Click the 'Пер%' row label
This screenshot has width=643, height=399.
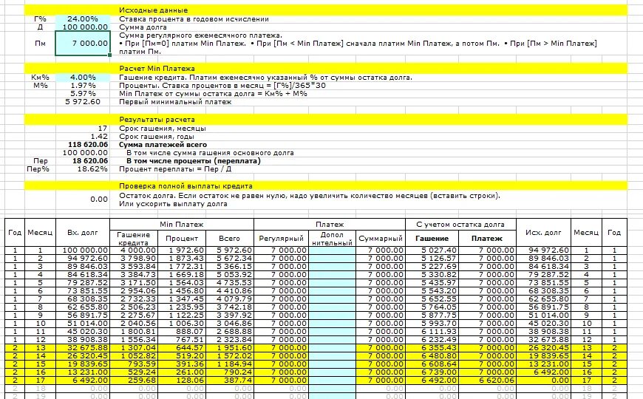[38, 169]
